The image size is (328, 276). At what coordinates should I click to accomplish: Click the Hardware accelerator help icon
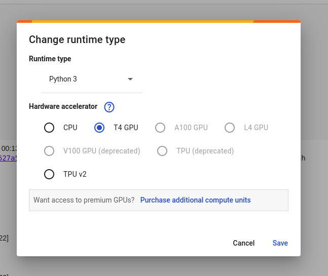(109, 107)
